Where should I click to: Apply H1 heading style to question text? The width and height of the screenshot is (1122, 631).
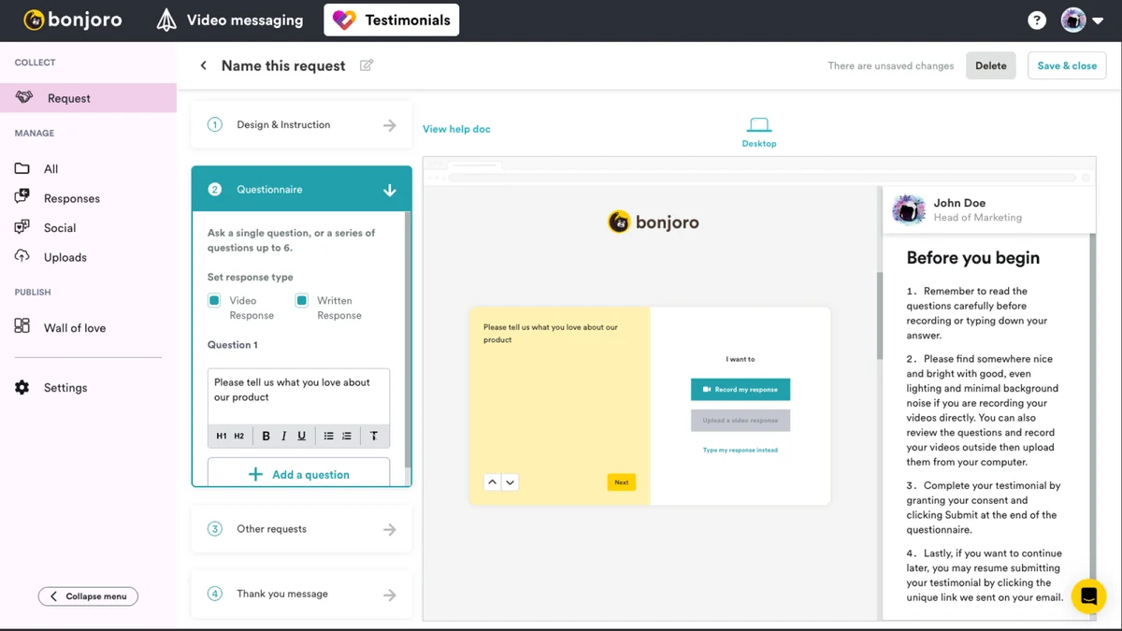pos(222,436)
